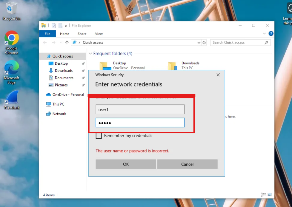
Task: Switch to details view icon
Action: click(x=263, y=195)
